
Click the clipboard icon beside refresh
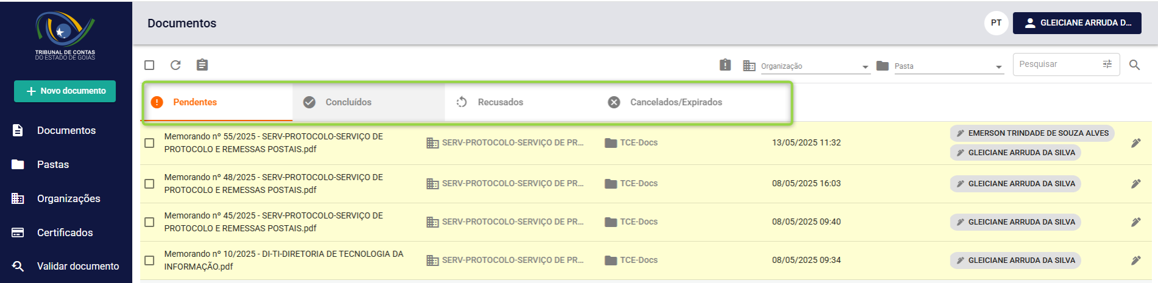click(202, 65)
